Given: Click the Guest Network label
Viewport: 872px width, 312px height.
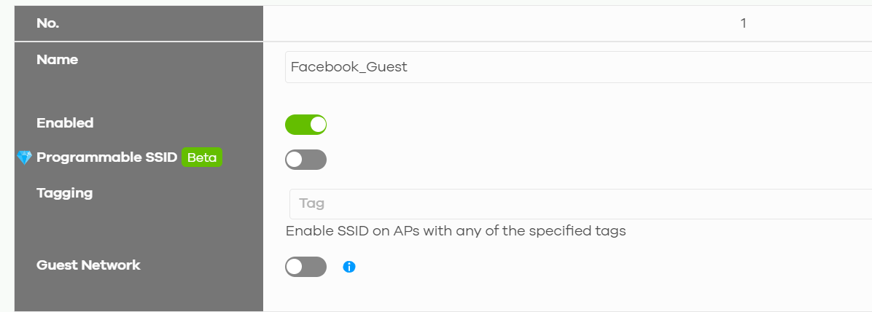Looking at the screenshot, I should pyautogui.click(x=88, y=265).
